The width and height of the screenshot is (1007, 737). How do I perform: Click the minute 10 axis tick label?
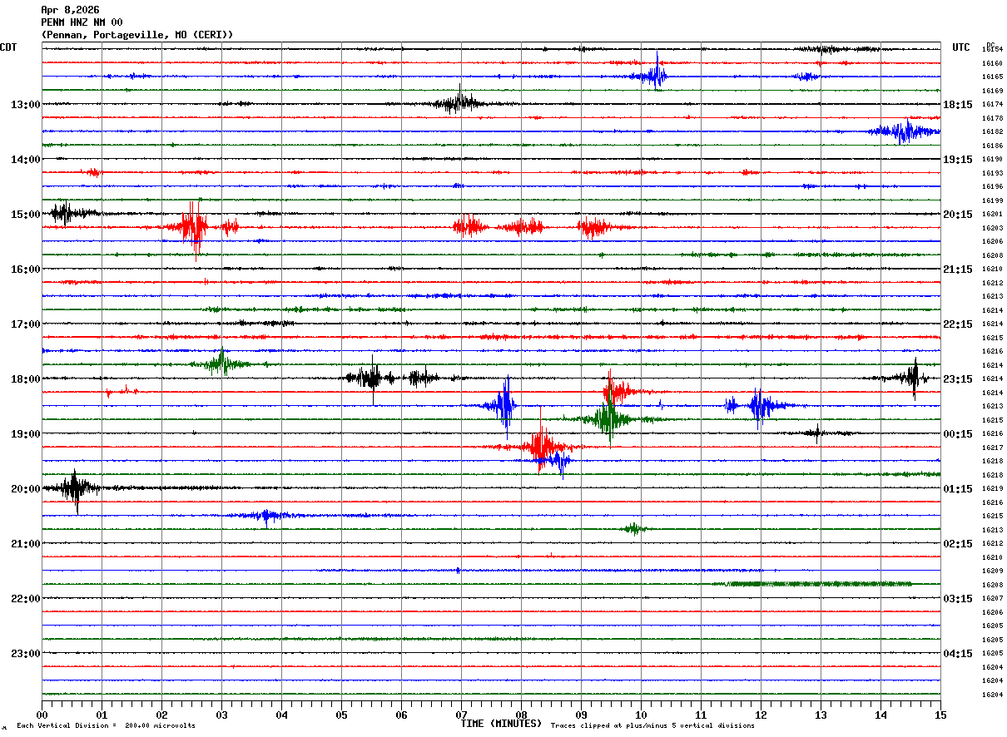click(641, 715)
